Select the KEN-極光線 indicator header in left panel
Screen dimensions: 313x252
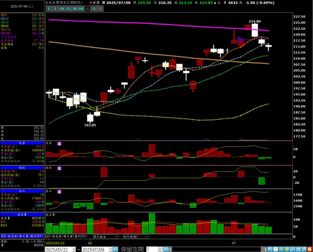pos(22,236)
